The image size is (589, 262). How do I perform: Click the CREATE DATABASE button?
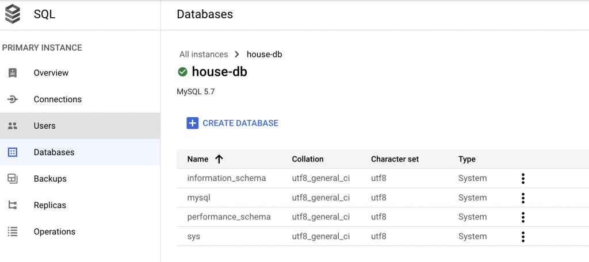(x=232, y=123)
